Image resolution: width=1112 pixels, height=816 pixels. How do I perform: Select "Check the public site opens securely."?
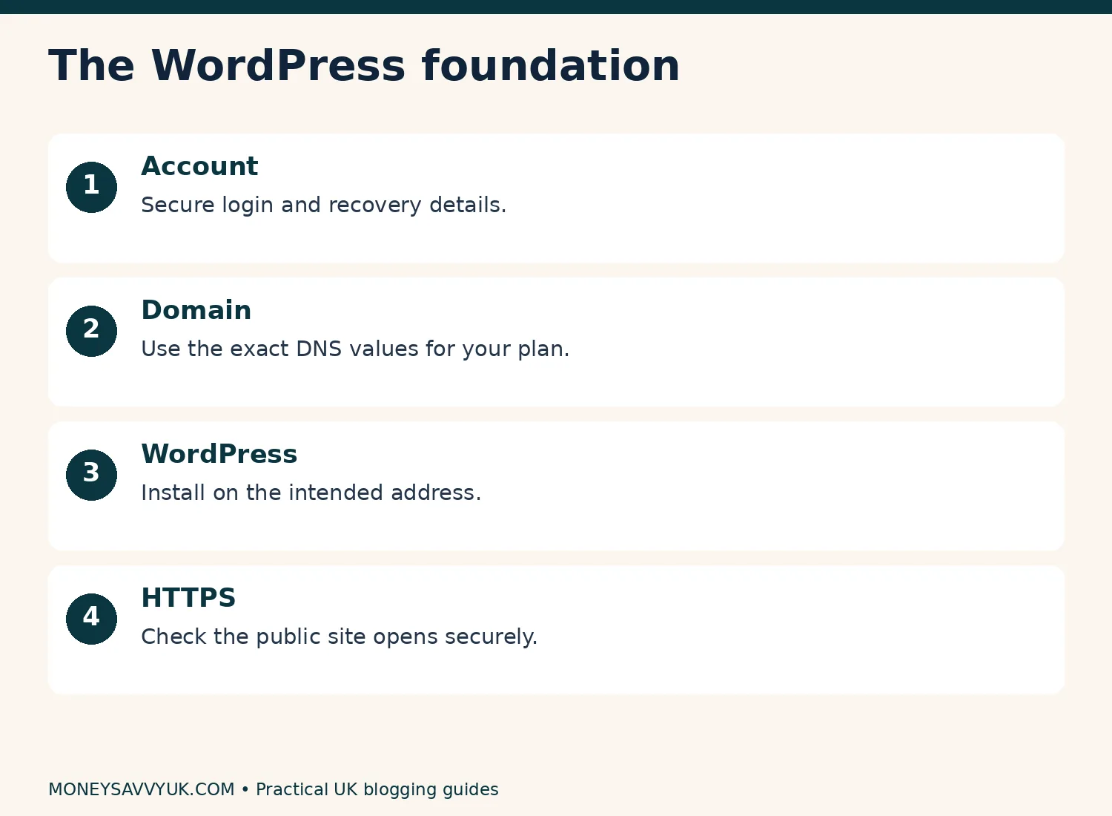coord(340,636)
